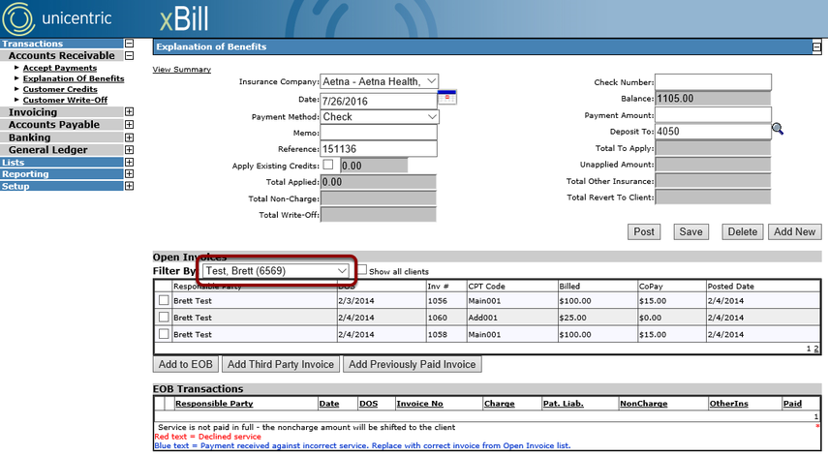828x456 pixels.
Task: Open Explanation Of Benefits link
Action: point(74,78)
